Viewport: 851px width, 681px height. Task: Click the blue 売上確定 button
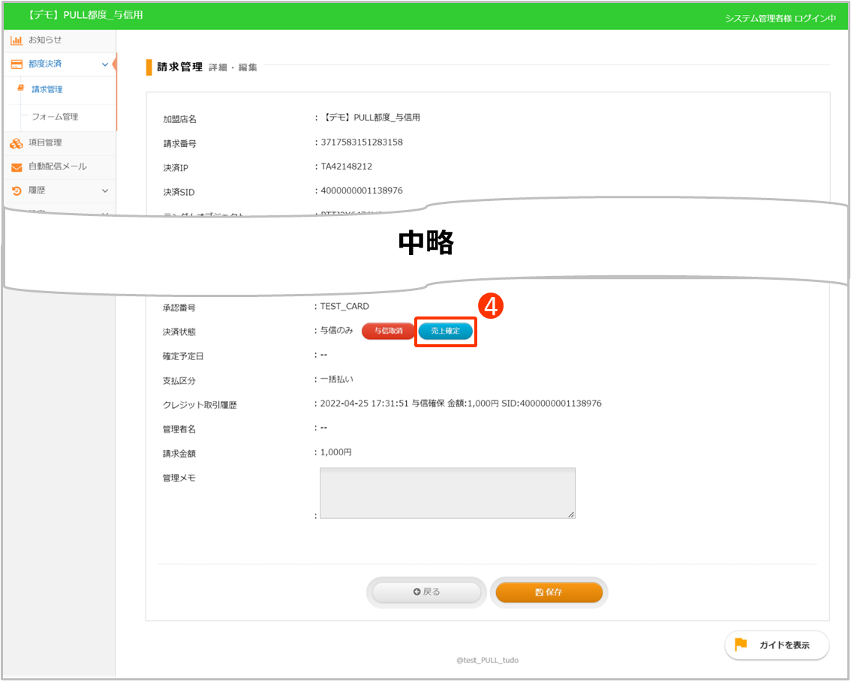point(446,331)
